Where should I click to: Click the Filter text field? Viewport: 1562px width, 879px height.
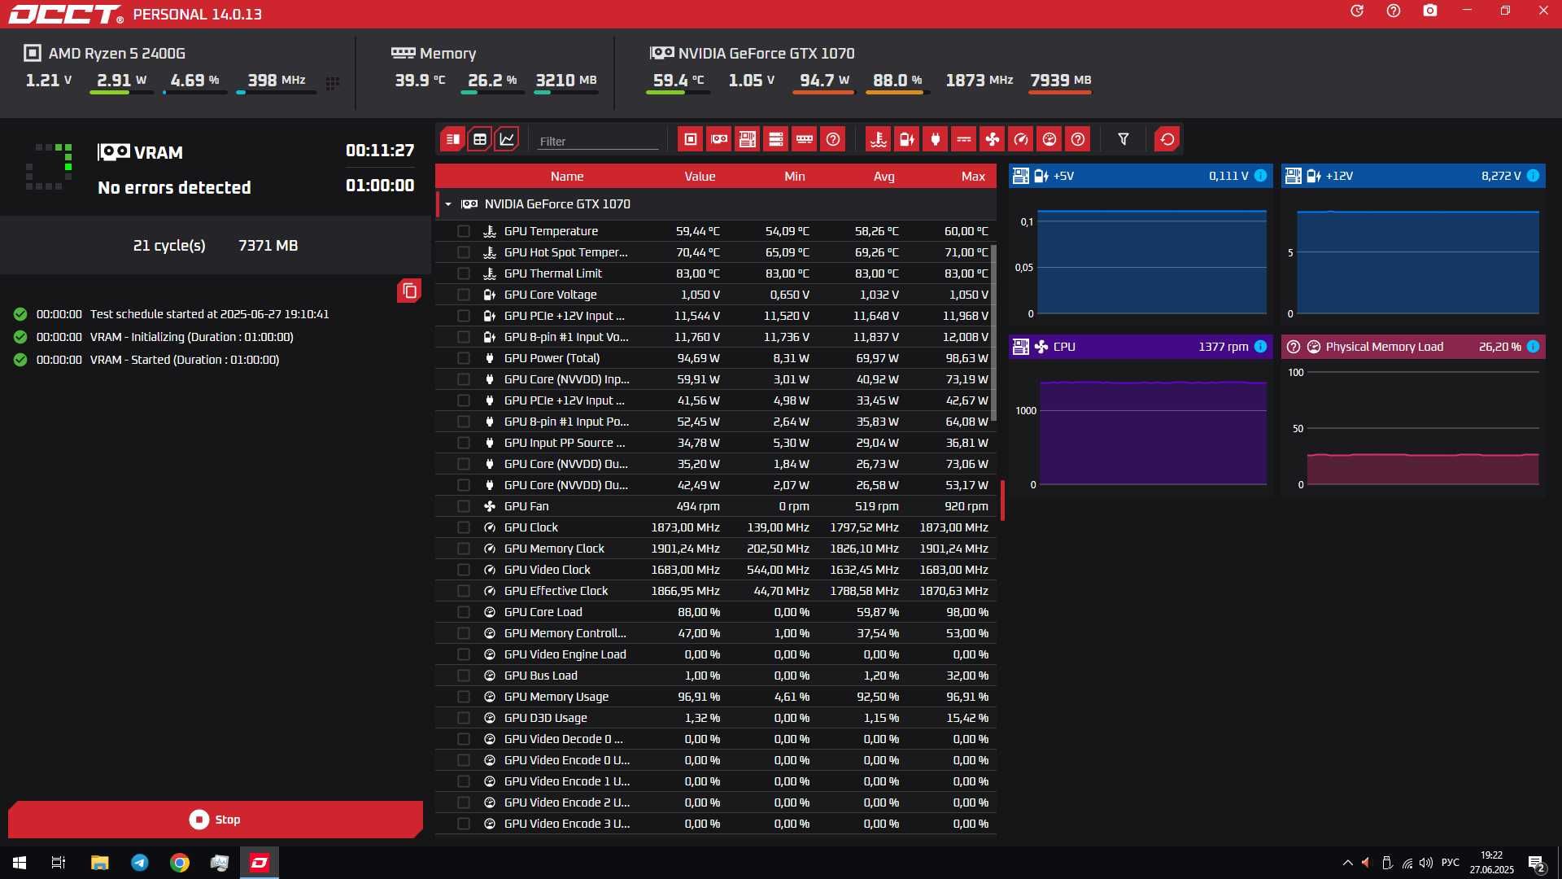(x=598, y=141)
